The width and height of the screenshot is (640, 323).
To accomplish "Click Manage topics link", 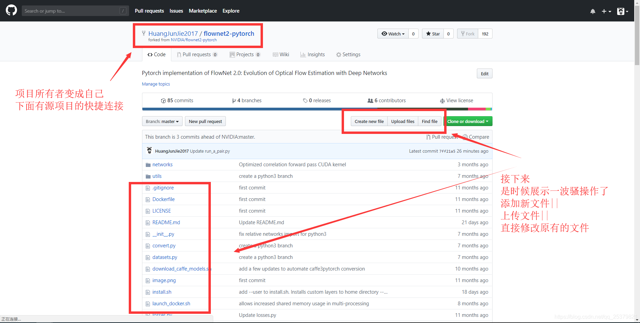I will click(156, 84).
